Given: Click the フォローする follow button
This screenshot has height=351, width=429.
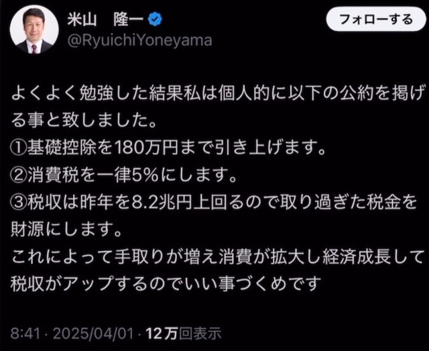Looking at the screenshot, I should tap(376, 19).
